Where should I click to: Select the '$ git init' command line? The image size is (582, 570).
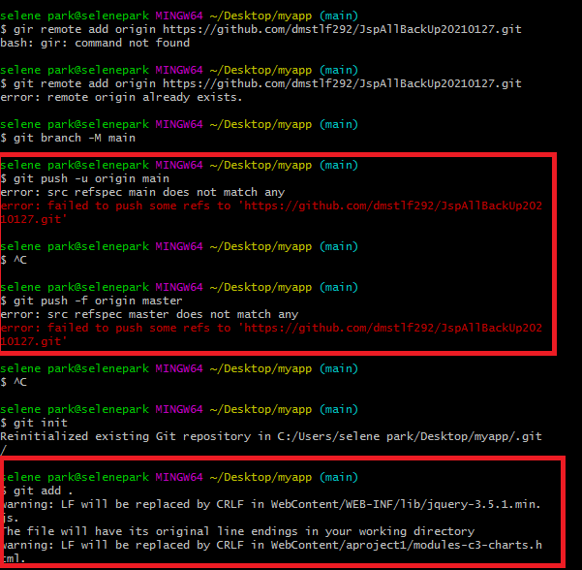(34, 423)
